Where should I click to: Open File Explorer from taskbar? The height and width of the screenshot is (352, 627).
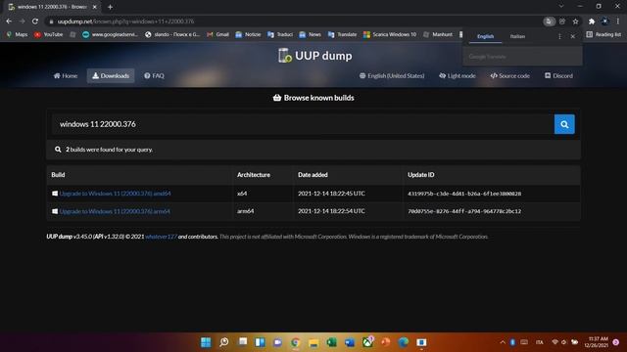tap(313, 342)
